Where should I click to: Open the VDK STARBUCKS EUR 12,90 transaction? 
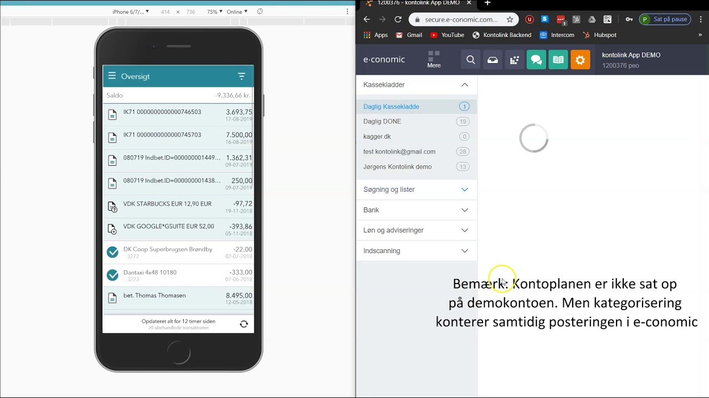point(178,207)
